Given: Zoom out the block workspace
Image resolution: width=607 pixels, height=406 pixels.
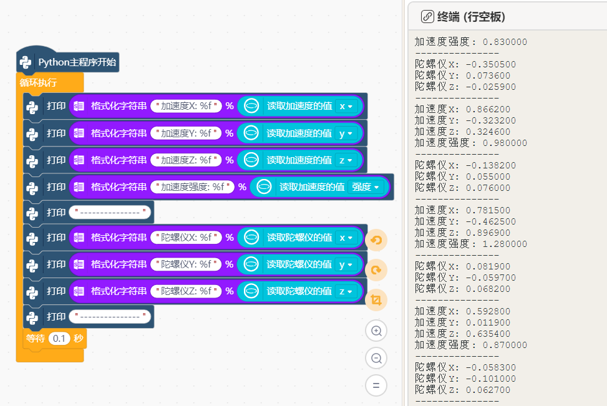Looking at the screenshot, I should 376,358.
